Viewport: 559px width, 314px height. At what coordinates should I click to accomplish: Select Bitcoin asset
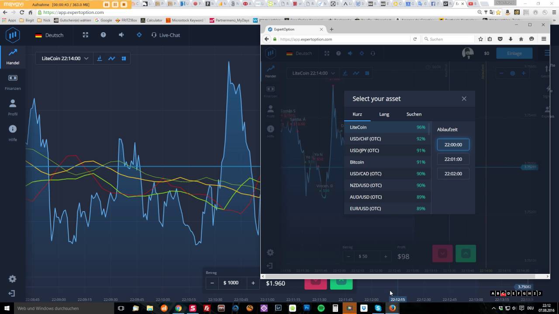(387, 162)
